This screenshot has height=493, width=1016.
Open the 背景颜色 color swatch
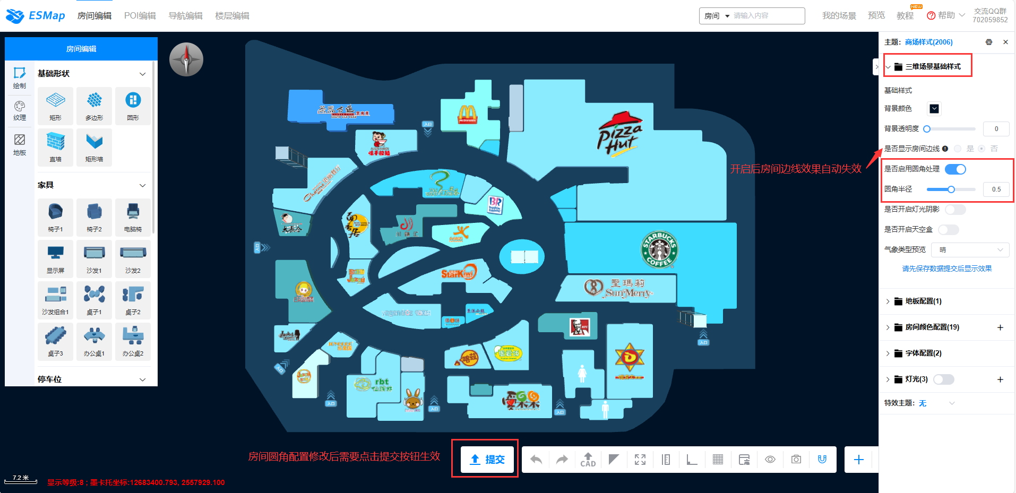[x=934, y=109]
